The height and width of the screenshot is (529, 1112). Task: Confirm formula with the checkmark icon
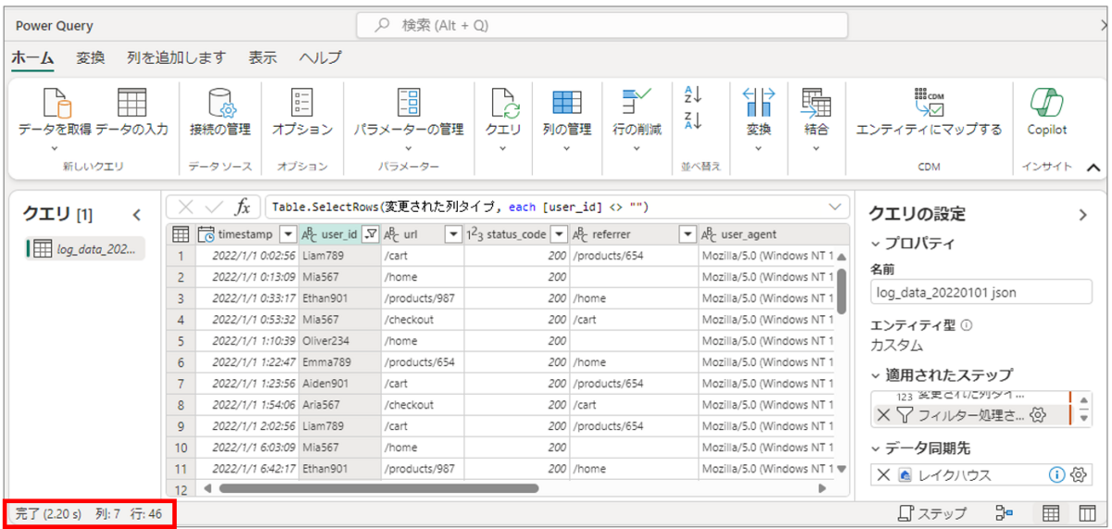pyautogui.click(x=214, y=207)
